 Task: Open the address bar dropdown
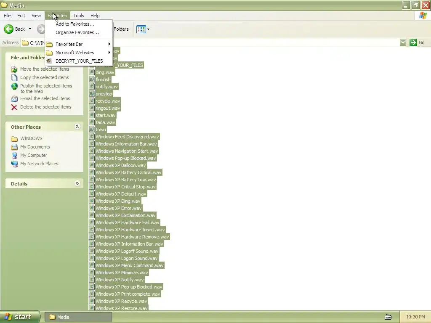click(403, 42)
